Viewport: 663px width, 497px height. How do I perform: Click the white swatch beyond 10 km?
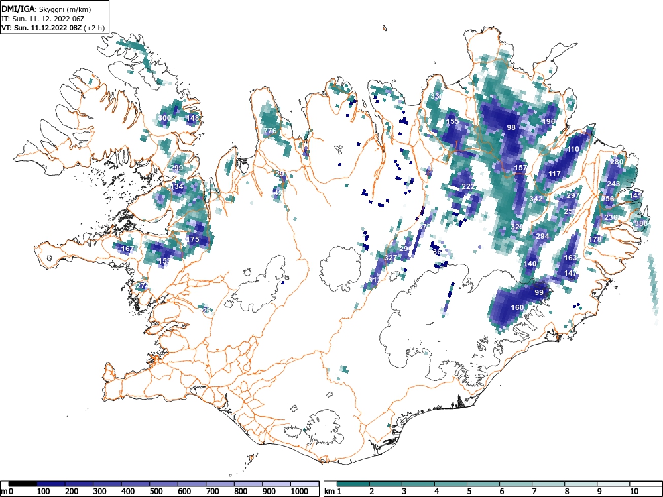[646, 483]
